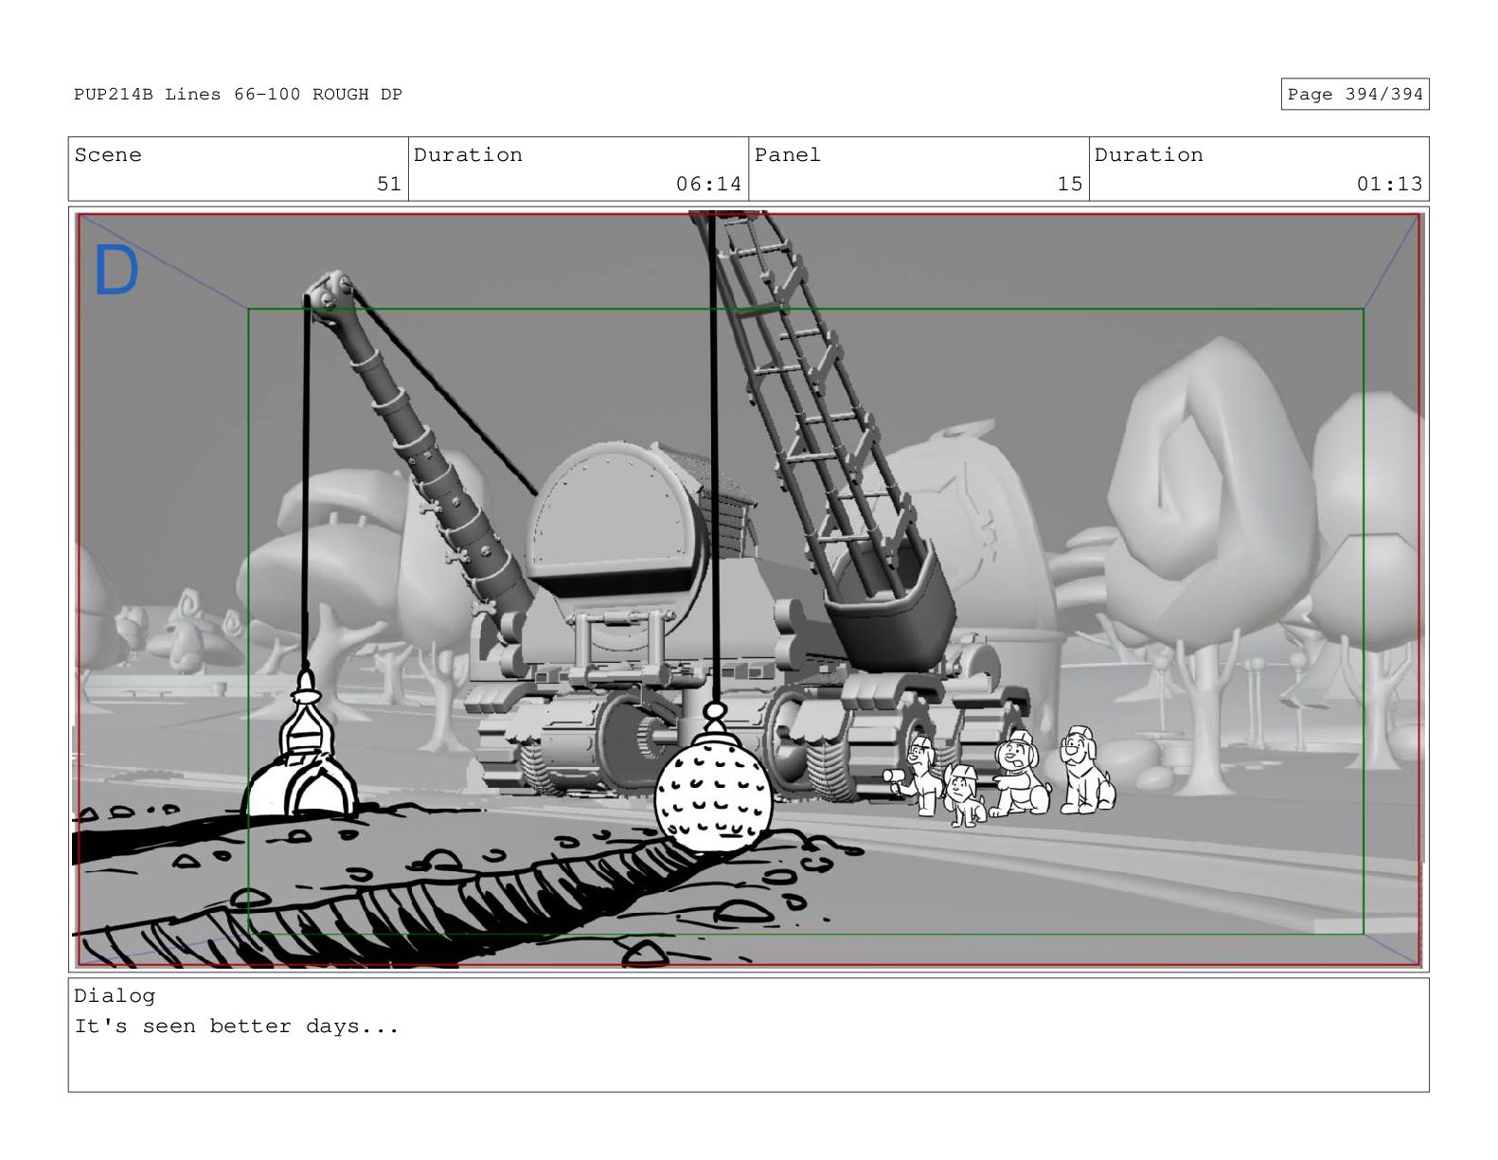Click the 'Duration' label beside the Panel cell

click(1149, 155)
